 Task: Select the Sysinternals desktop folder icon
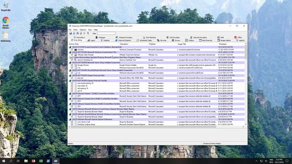6,36
